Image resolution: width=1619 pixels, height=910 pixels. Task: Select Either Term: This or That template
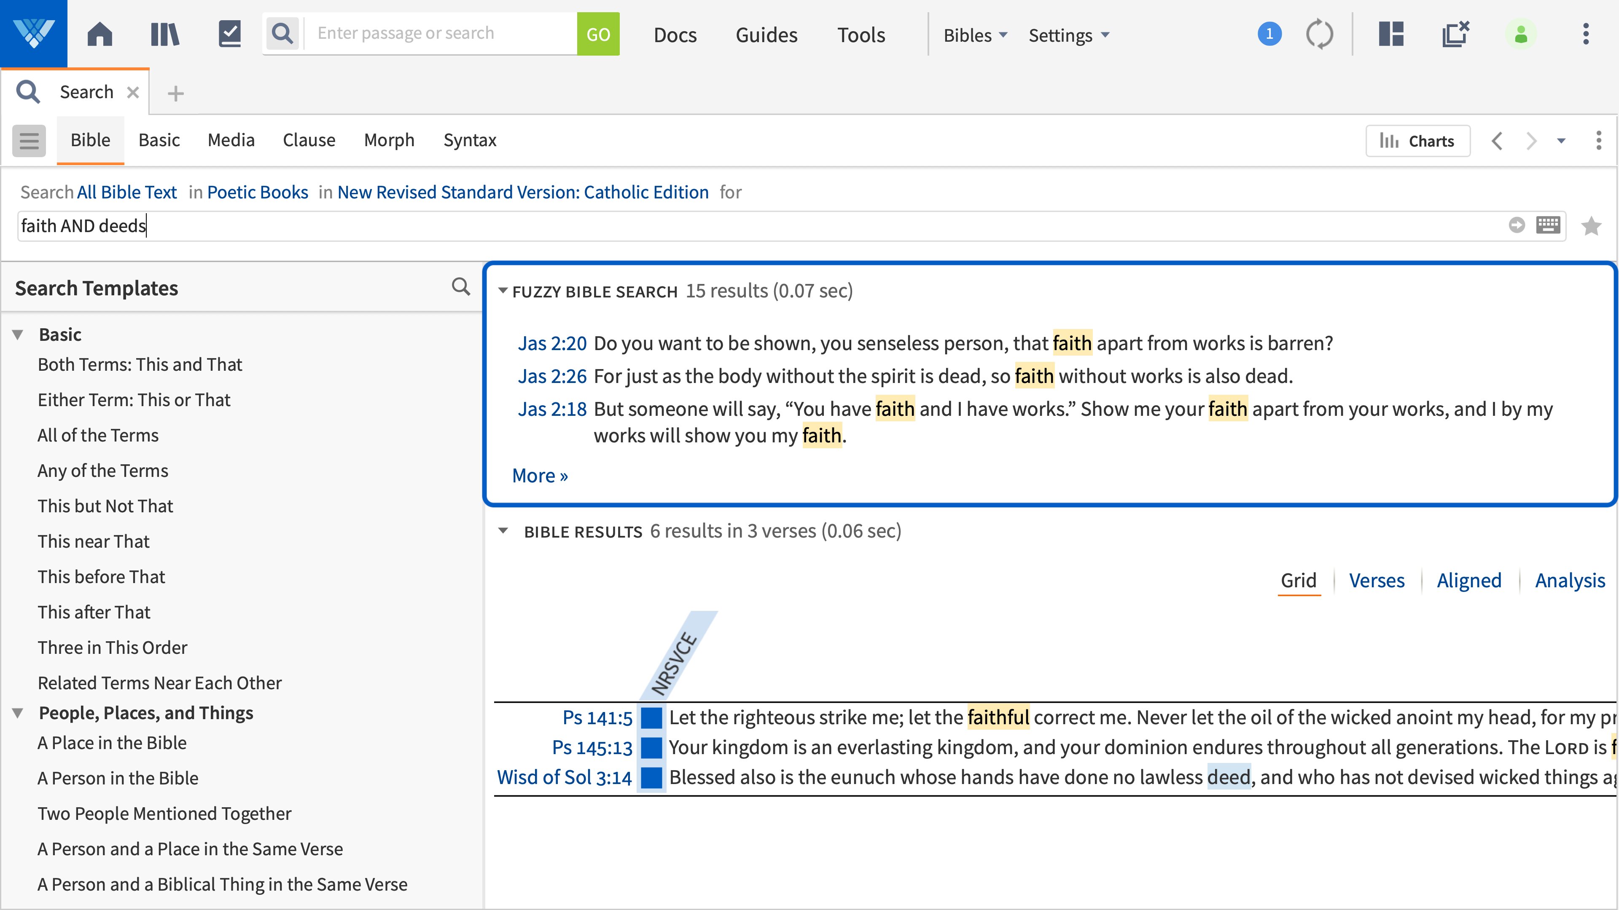tap(134, 400)
